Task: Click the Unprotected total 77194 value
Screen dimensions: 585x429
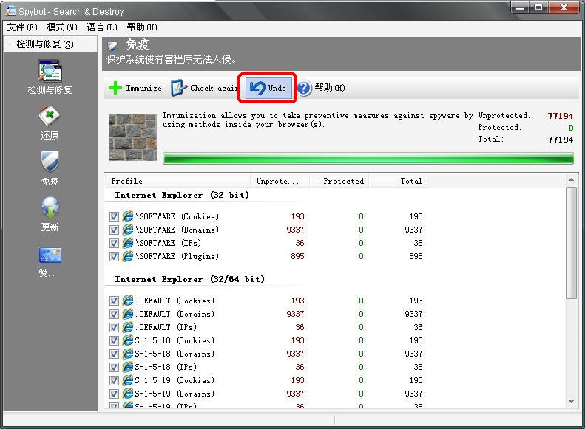Action: (x=561, y=116)
